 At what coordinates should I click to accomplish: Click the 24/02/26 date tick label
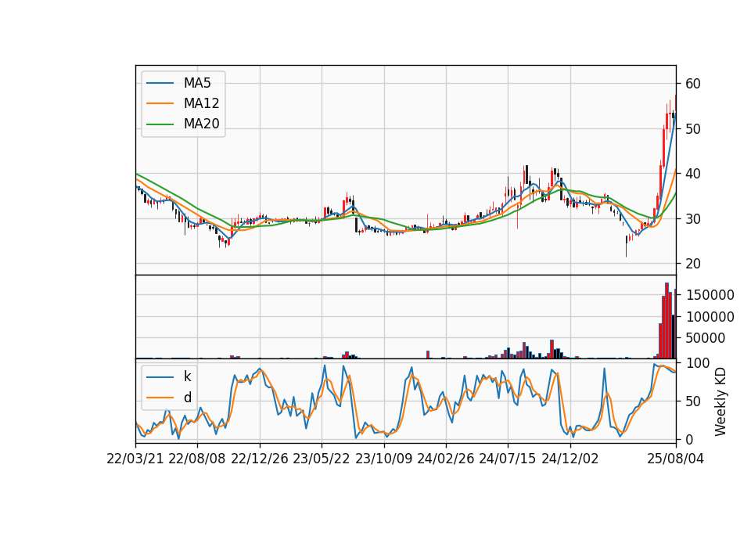point(445,459)
